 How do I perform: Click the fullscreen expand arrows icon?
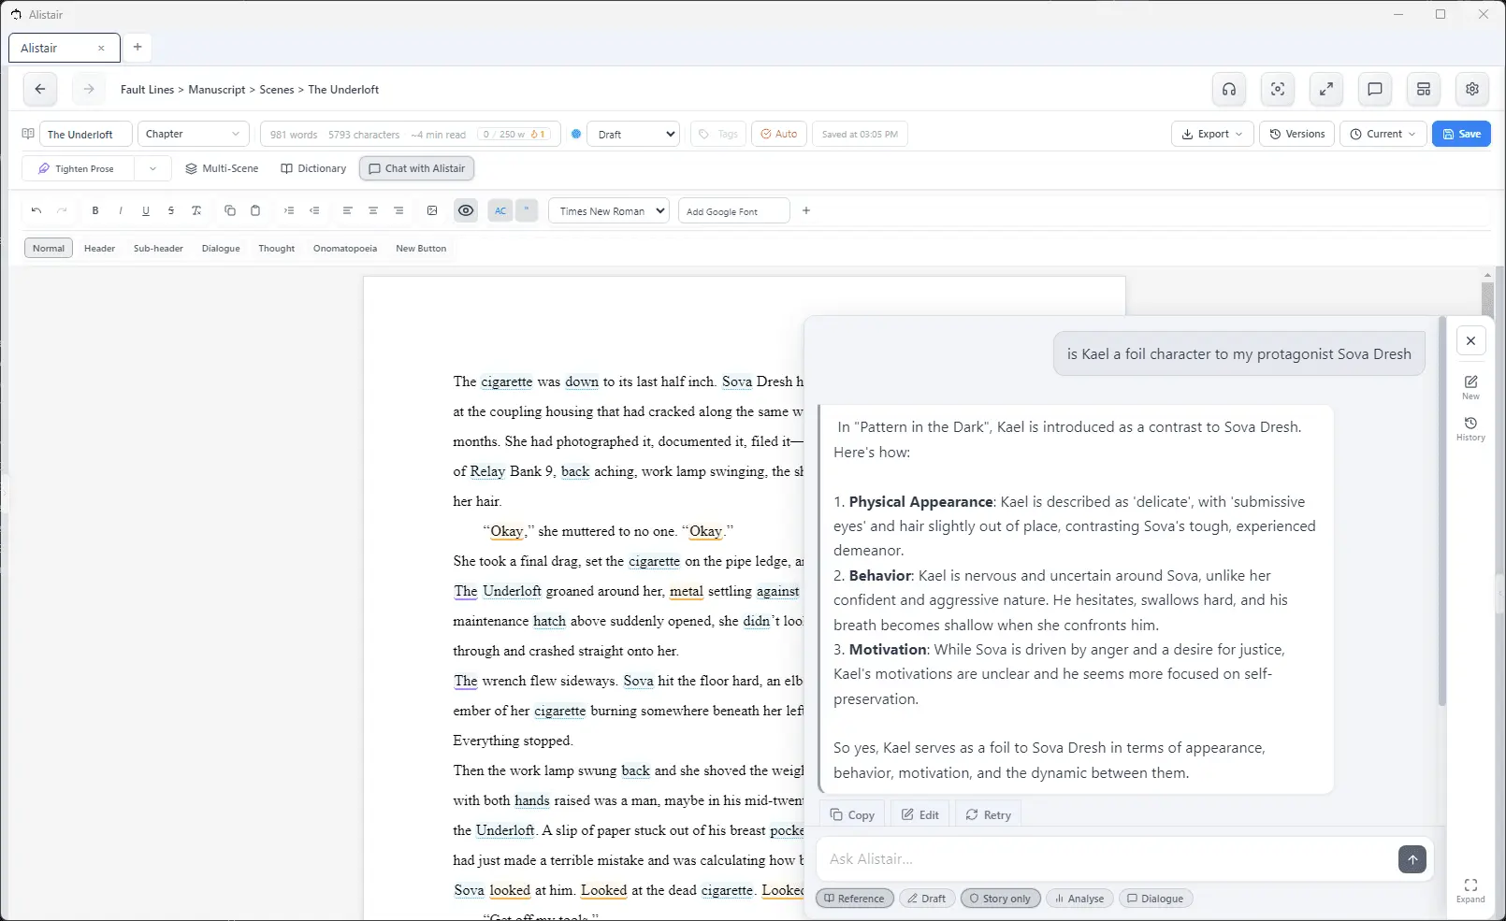pos(1326,90)
